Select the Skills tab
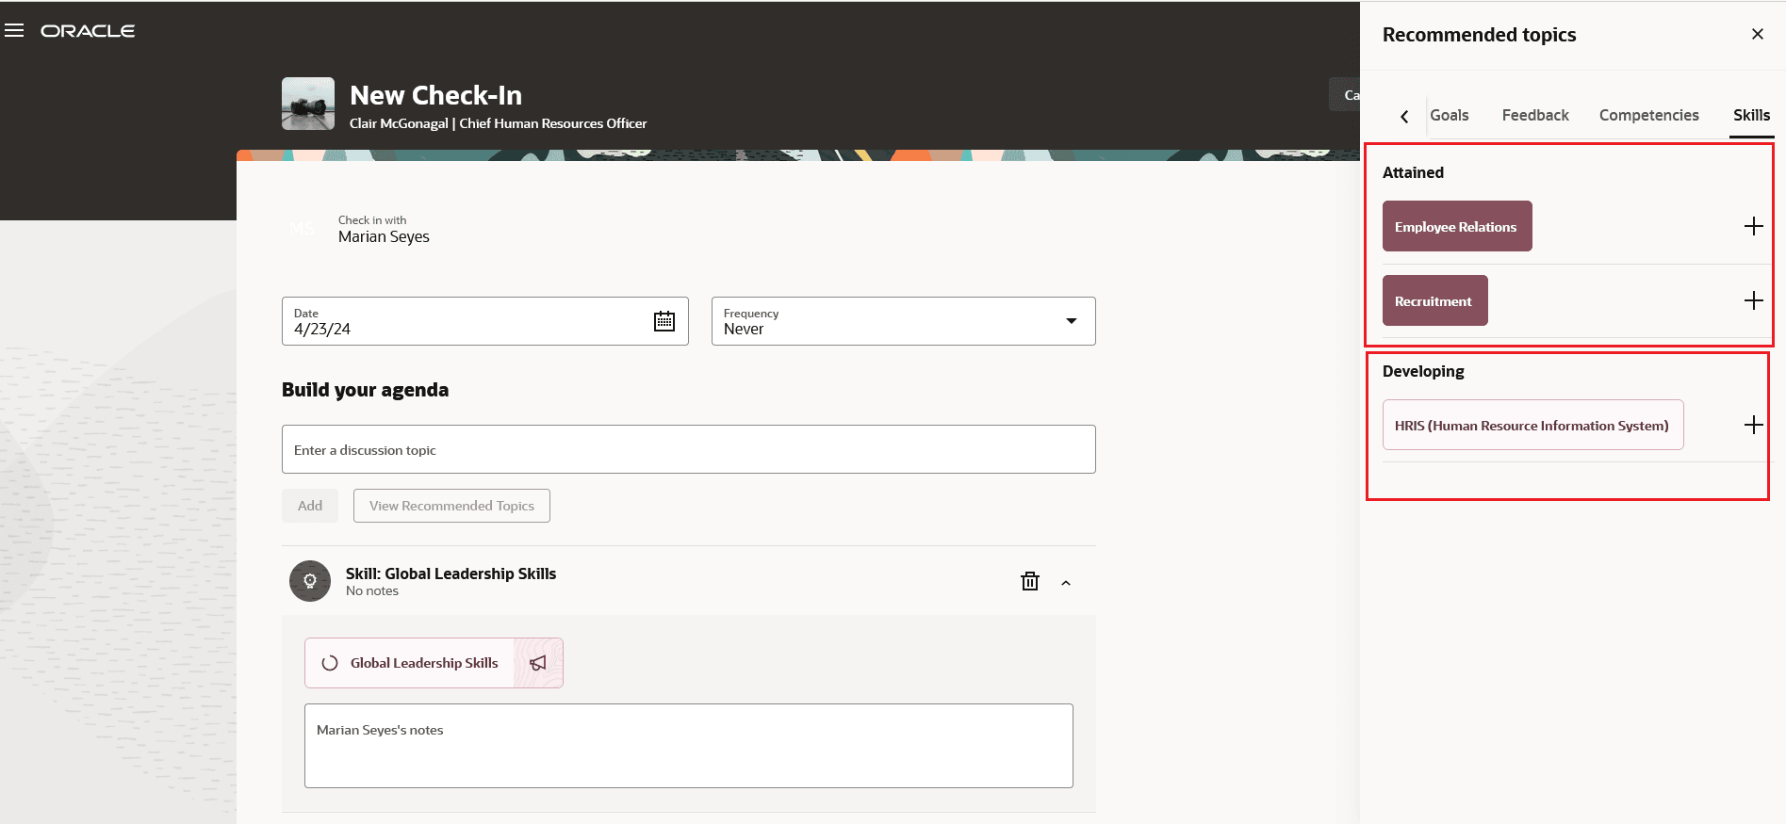The image size is (1786, 824). pos(1751,115)
